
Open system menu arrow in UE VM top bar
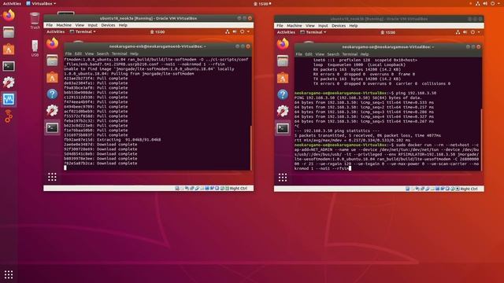(x=479, y=32)
